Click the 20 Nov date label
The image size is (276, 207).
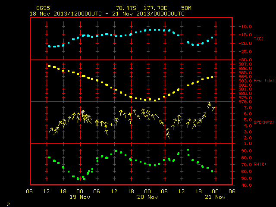pos(147,197)
